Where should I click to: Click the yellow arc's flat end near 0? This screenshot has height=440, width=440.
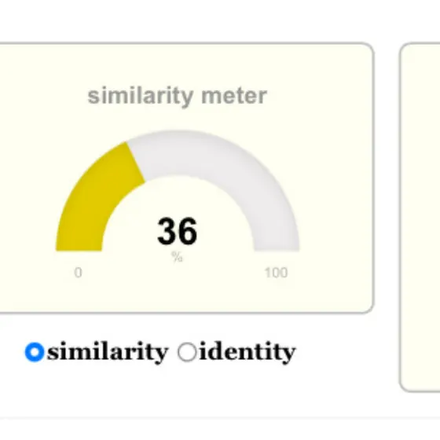click(79, 250)
